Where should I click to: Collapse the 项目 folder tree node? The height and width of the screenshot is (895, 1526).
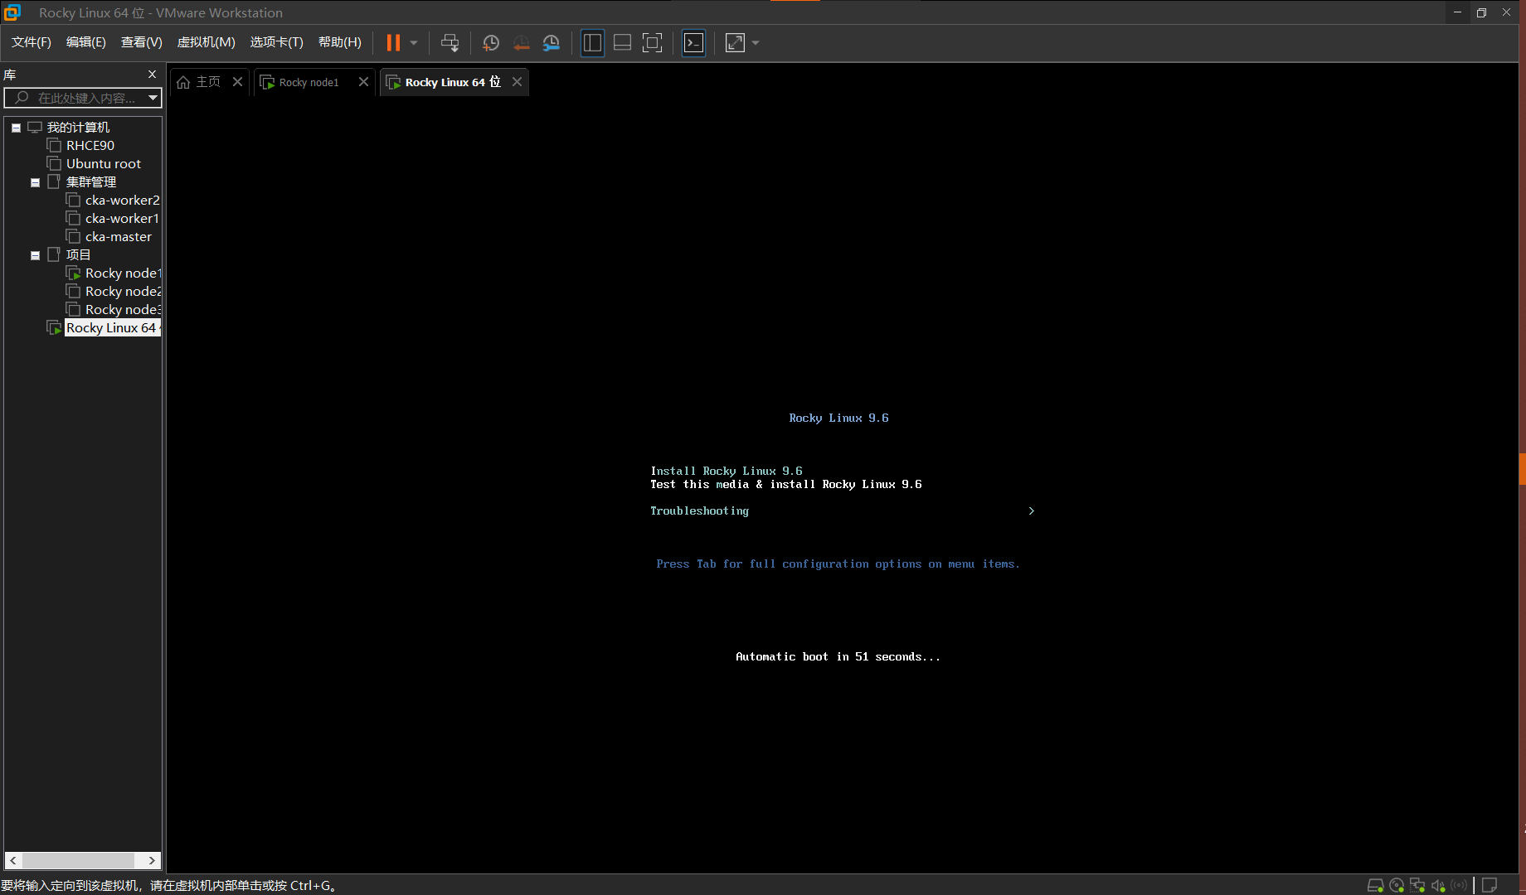click(35, 255)
